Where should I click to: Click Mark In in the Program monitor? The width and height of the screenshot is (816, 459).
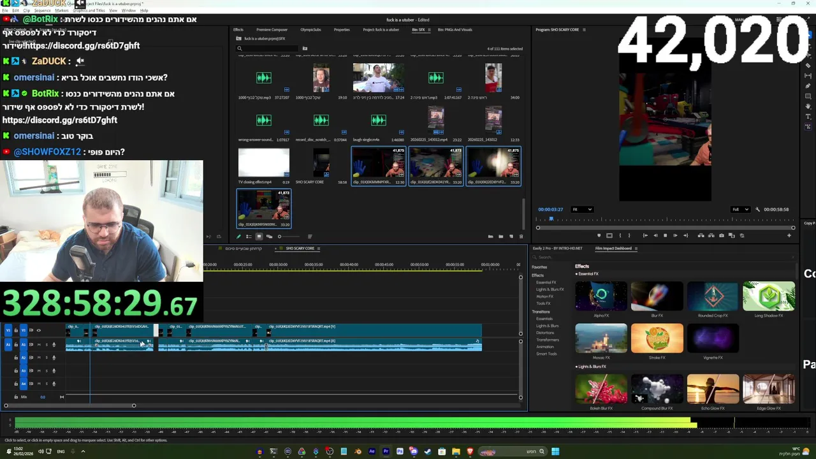(620, 236)
